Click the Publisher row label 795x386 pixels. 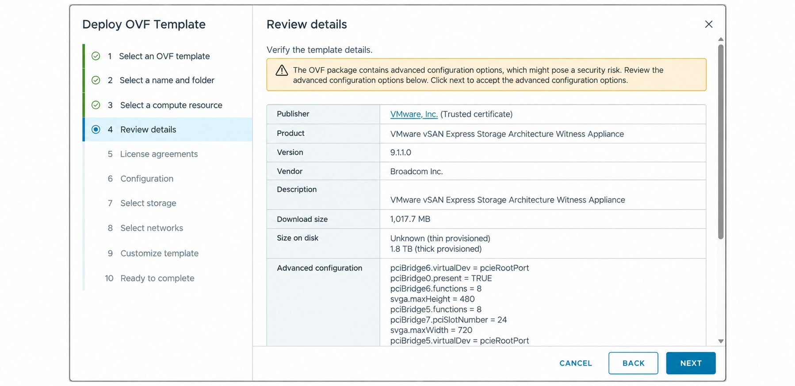[293, 114]
